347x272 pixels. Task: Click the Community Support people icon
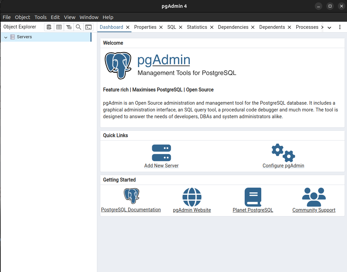(x=314, y=197)
